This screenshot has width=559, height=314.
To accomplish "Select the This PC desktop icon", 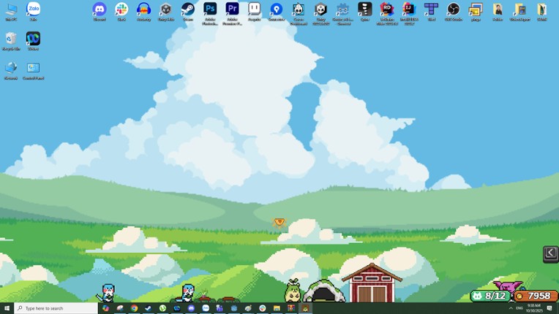I will pos(11,12).
